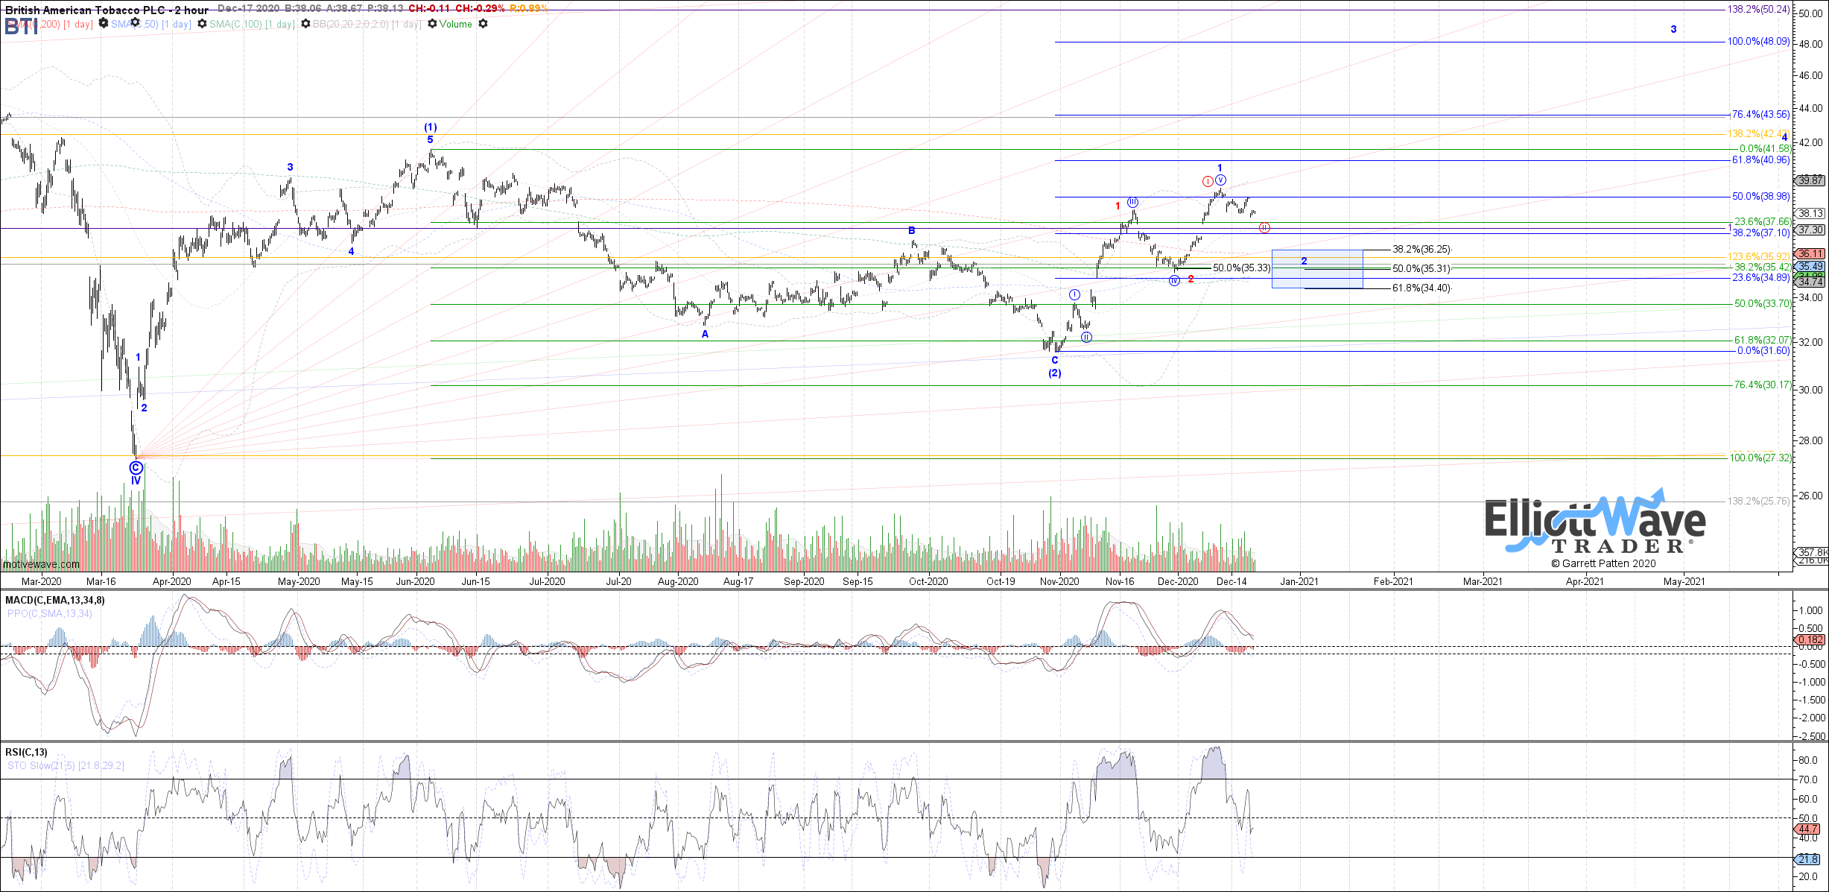
Task: Open settings gear after SMA(C,50) [1 day]
Action: (202, 24)
